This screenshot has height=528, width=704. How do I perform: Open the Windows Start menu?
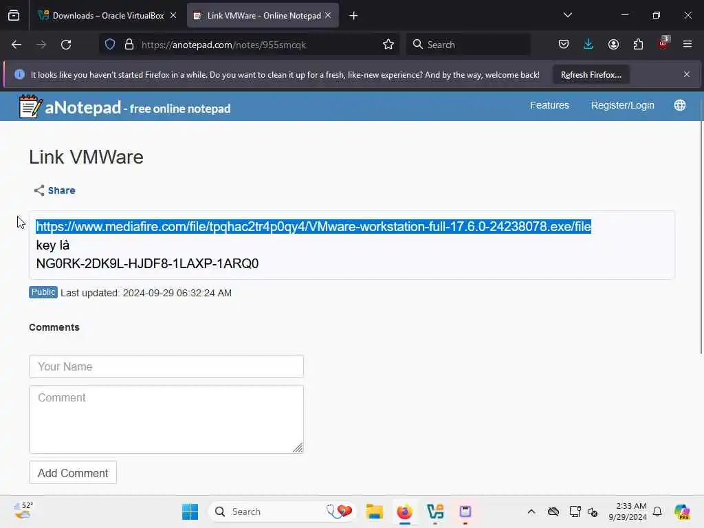pos(190,511)
